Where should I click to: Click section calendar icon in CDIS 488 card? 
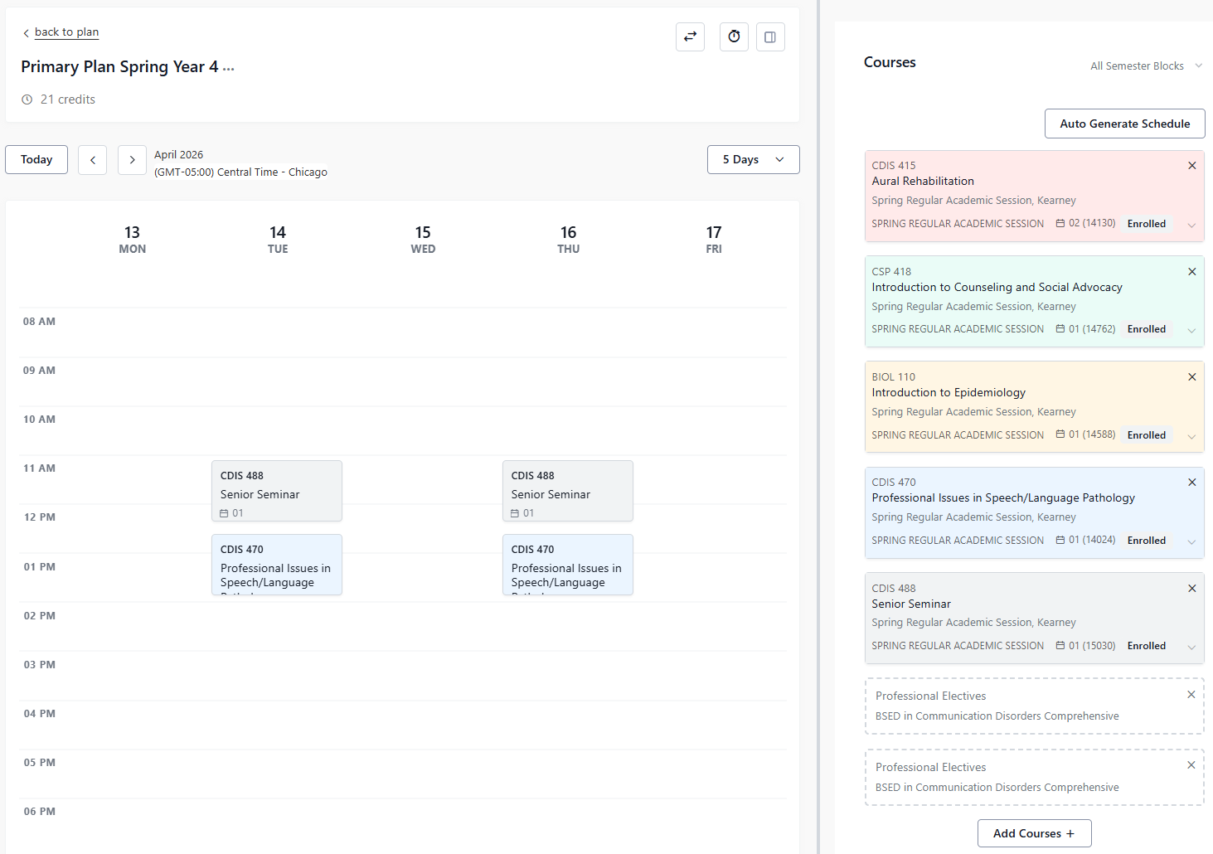click(1060, 646)
